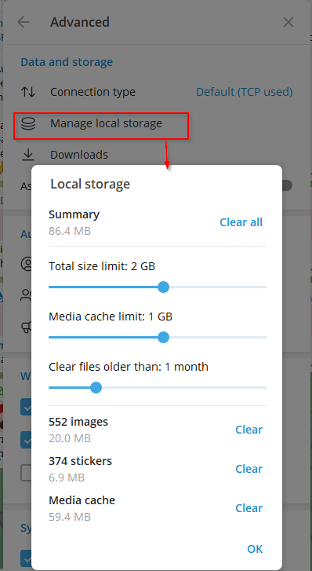Clear the Media cache entry
Screen dimensions: 312x571
click(x=249, y=508)
